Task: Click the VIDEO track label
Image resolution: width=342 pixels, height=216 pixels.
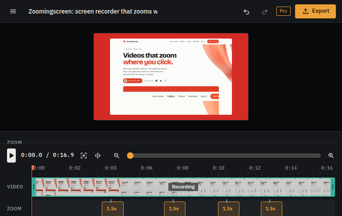Action: [15, 187]
